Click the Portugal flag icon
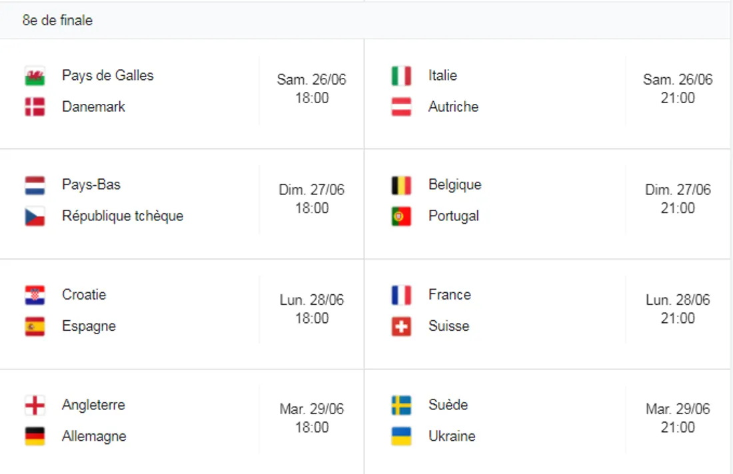 coord(401,216)
